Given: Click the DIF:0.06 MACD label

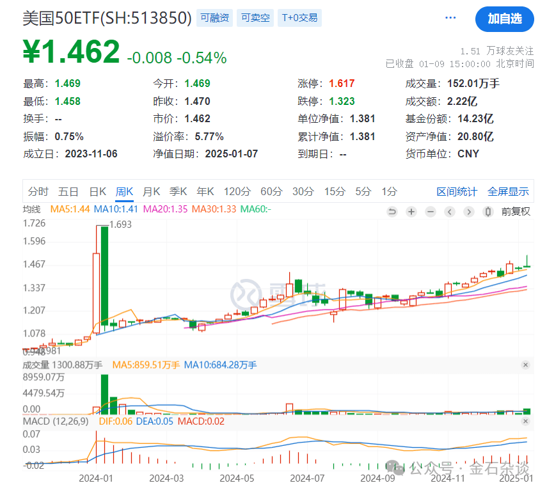Looking at the screenshot, I should click(116, 422).
